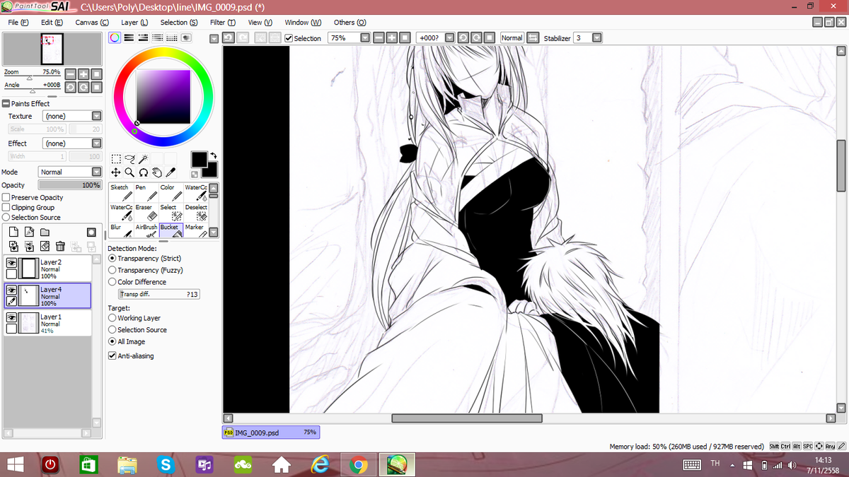Click the Undo arrow in toolbar
The image size is (849, 477).
(x=229, y=37)
